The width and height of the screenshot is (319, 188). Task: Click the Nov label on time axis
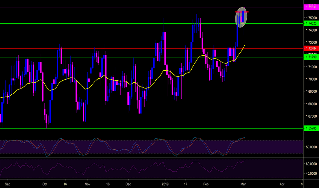pos(88,184)
